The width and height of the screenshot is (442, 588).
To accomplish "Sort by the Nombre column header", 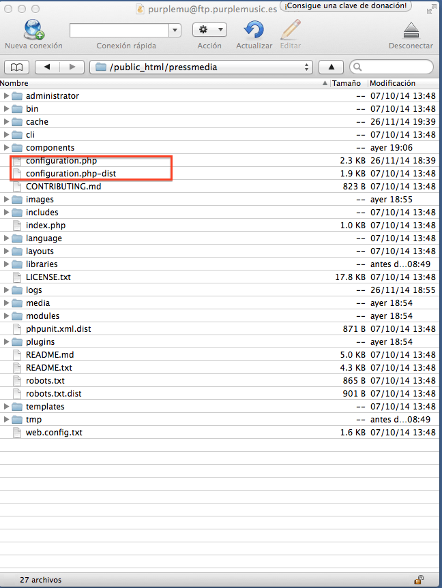I will coord(14,83).
